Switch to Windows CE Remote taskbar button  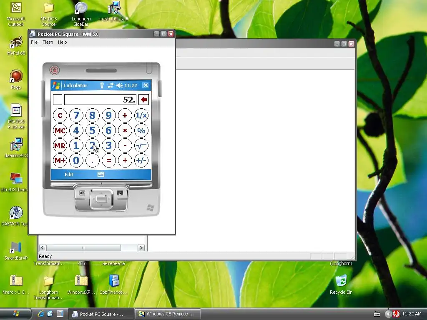coord(168,314)
